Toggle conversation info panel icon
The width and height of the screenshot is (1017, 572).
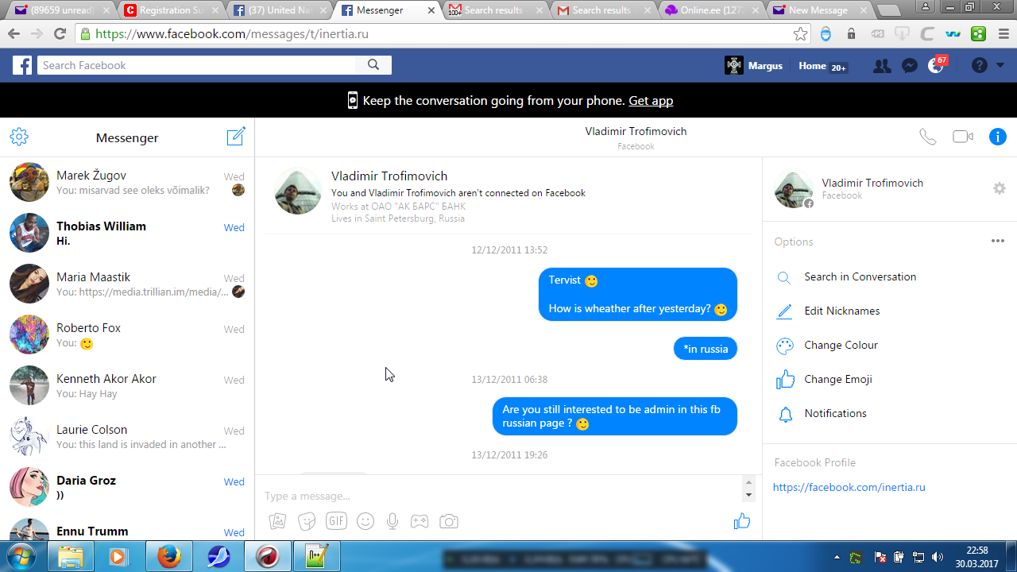(998, 137)
